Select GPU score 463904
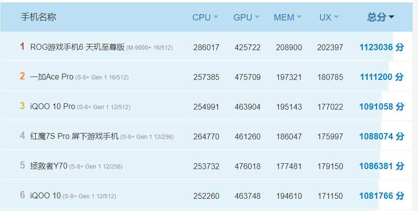Viewport: 418px width, 211px height. pos(248,107)
